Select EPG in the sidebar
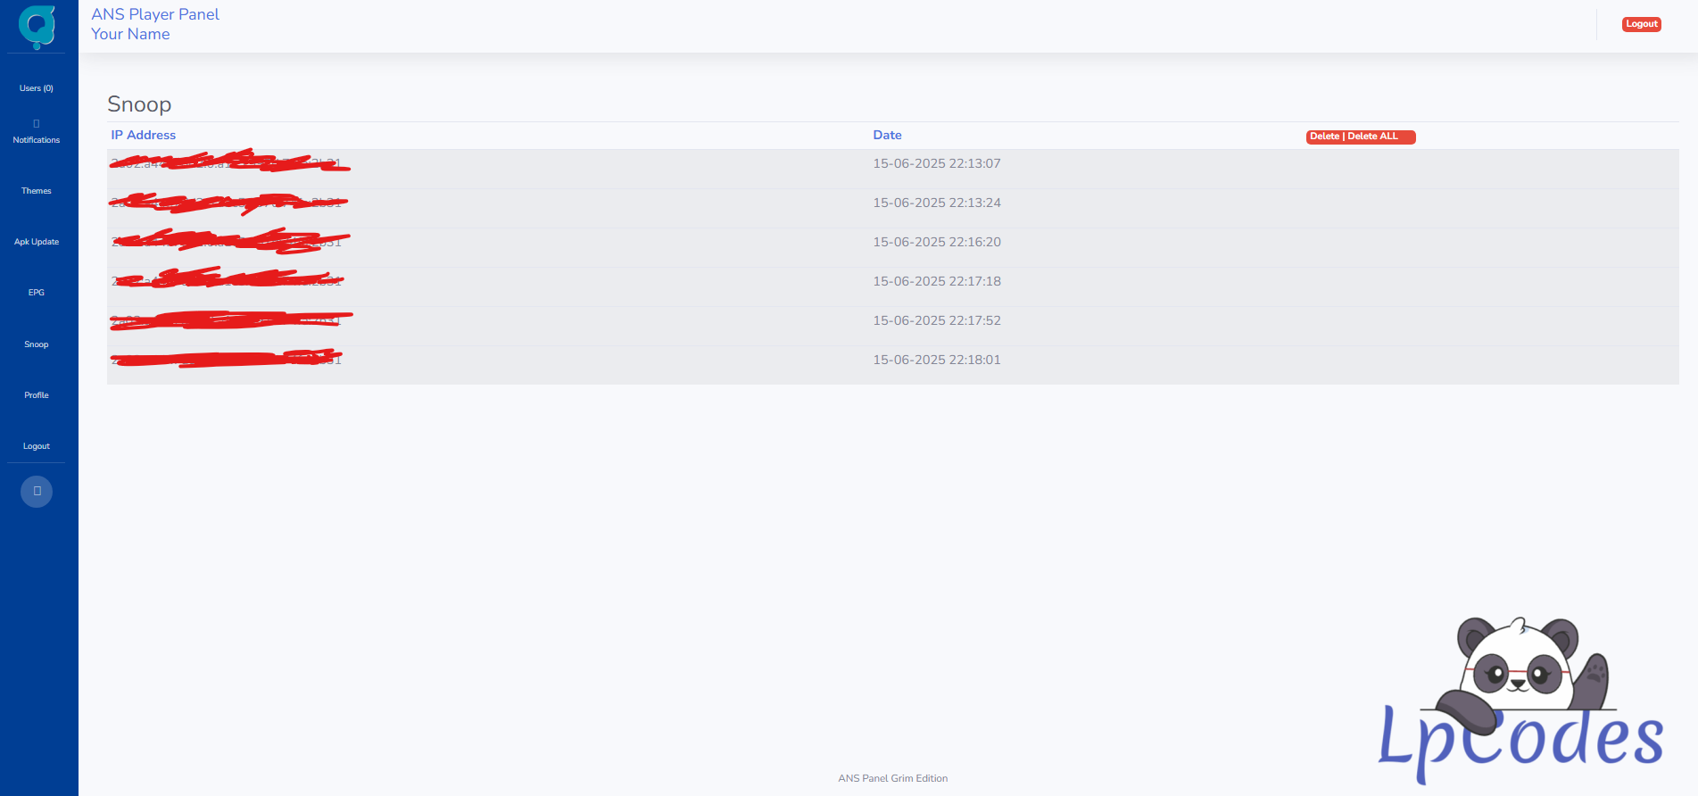The height and width of the screenshot is (796, 1698). (x=37, y=293)
